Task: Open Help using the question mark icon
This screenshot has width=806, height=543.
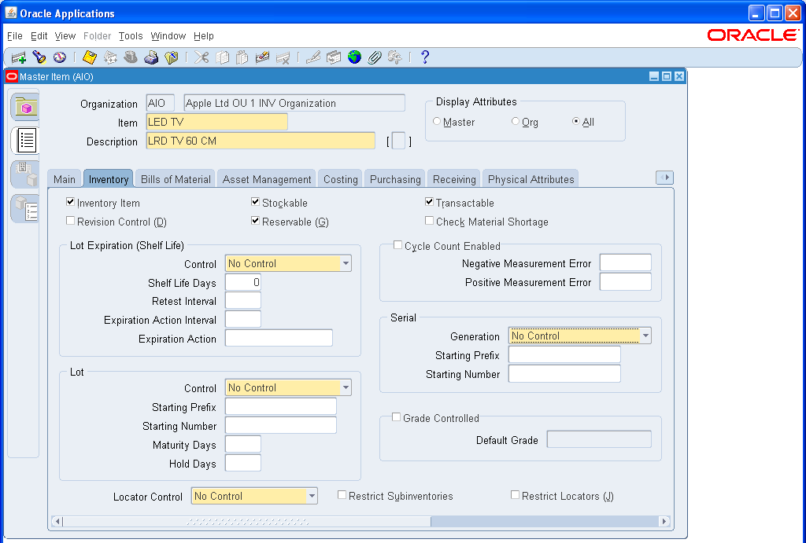Action: point(424,57)
